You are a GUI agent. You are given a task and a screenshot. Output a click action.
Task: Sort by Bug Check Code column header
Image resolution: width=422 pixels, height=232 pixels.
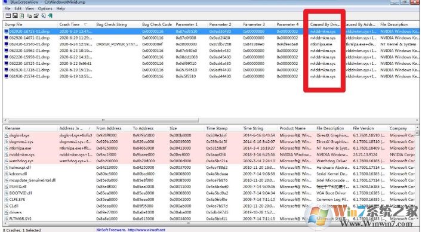click(157, 24)
